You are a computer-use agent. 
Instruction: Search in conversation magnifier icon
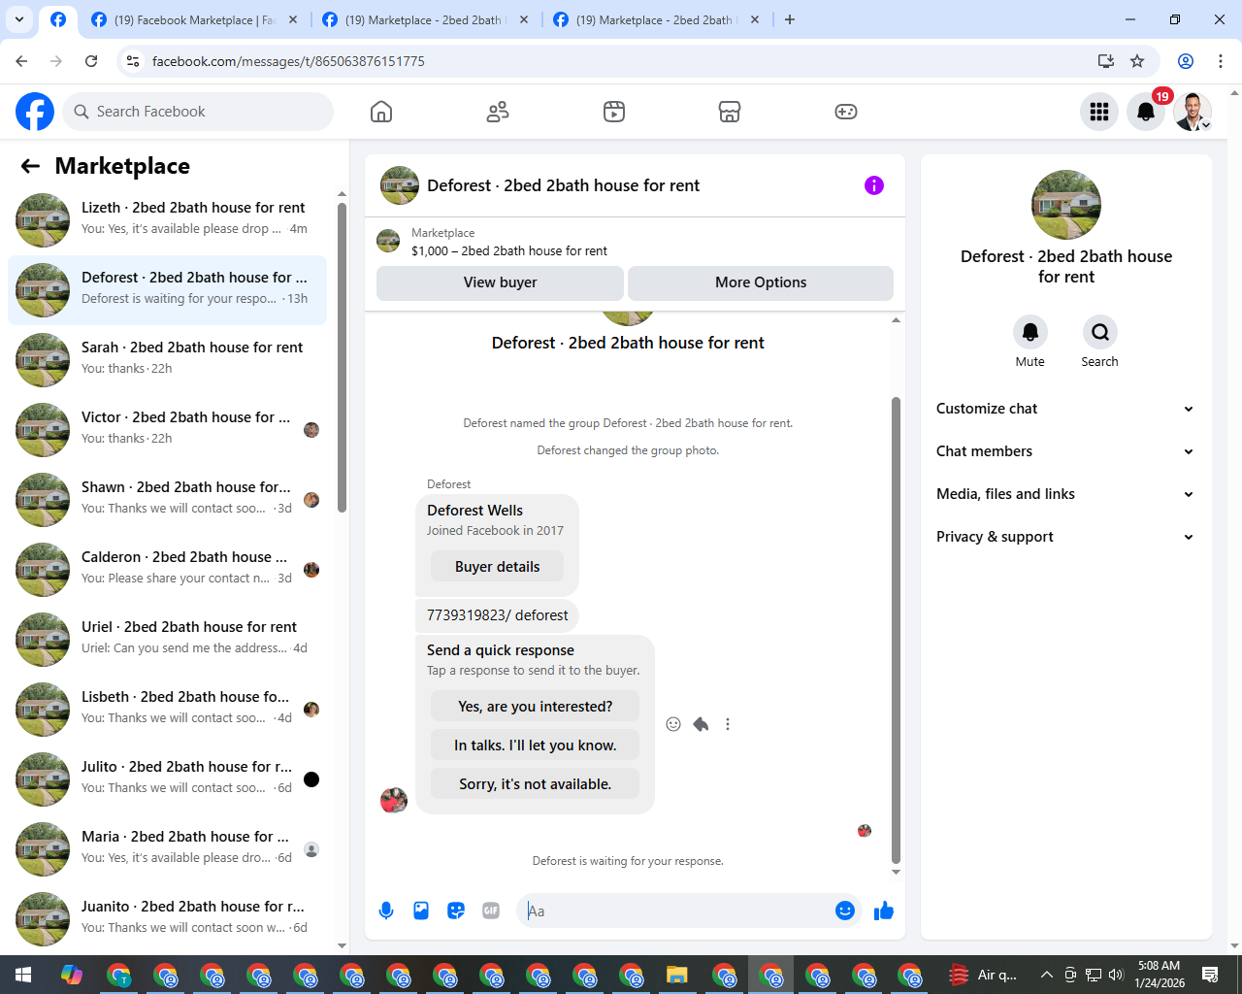(x=1099, y=332)
